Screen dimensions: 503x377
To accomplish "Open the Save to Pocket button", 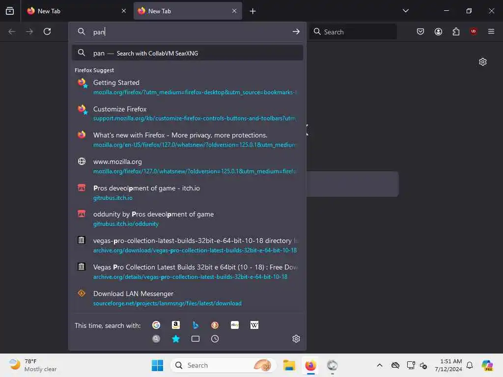I will [420, 31].
